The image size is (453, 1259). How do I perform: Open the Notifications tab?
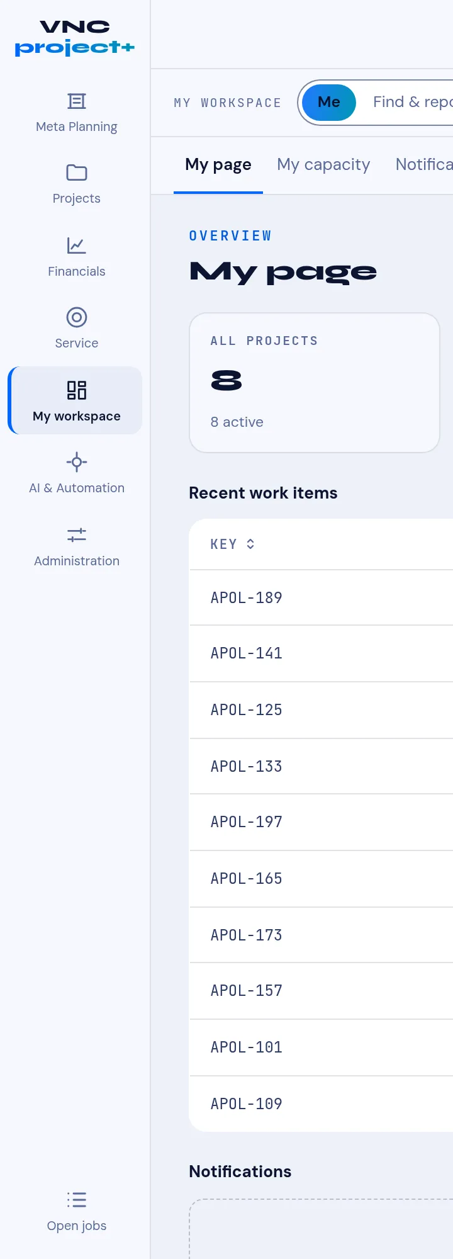click(x=424, y=164)
